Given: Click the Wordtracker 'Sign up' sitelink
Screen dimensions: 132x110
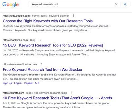Looking at the screenshot, I should [7, 83].
